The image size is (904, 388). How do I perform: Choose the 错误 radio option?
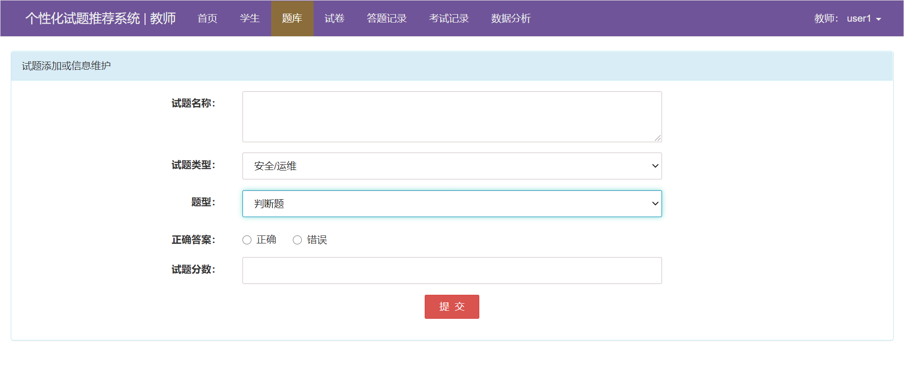(x=297, y=240)
